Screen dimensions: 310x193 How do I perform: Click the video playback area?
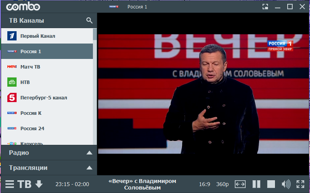(203, 94)
